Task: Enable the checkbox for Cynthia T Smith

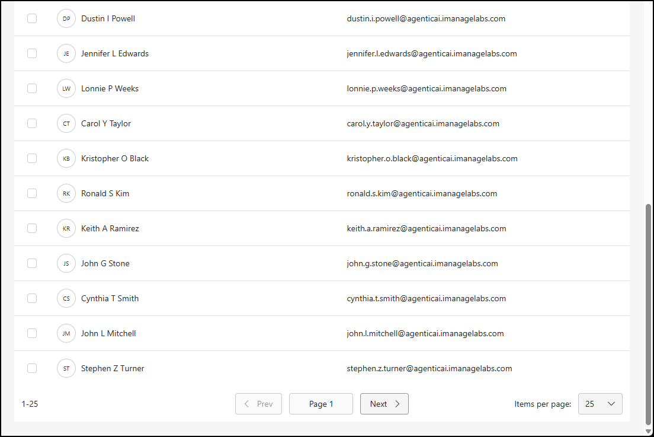Action: [32, 298]
